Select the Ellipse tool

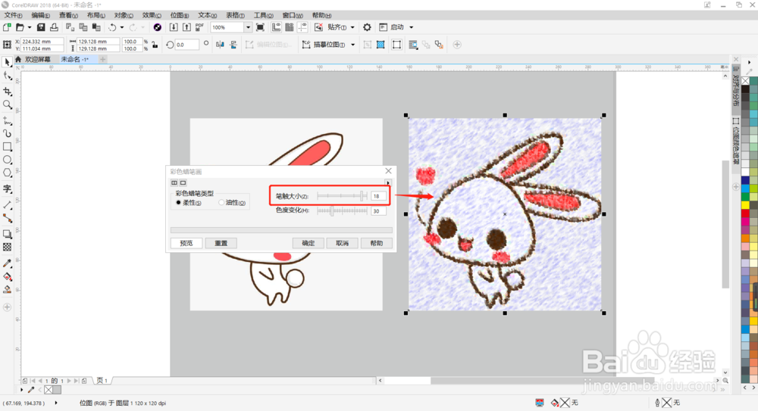click(x=8, y=160)
